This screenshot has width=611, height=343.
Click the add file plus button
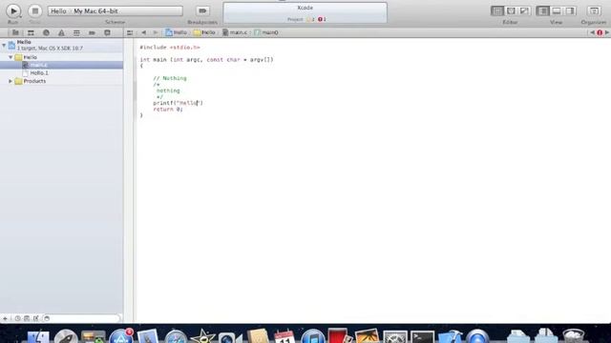[x=5, y=318]
